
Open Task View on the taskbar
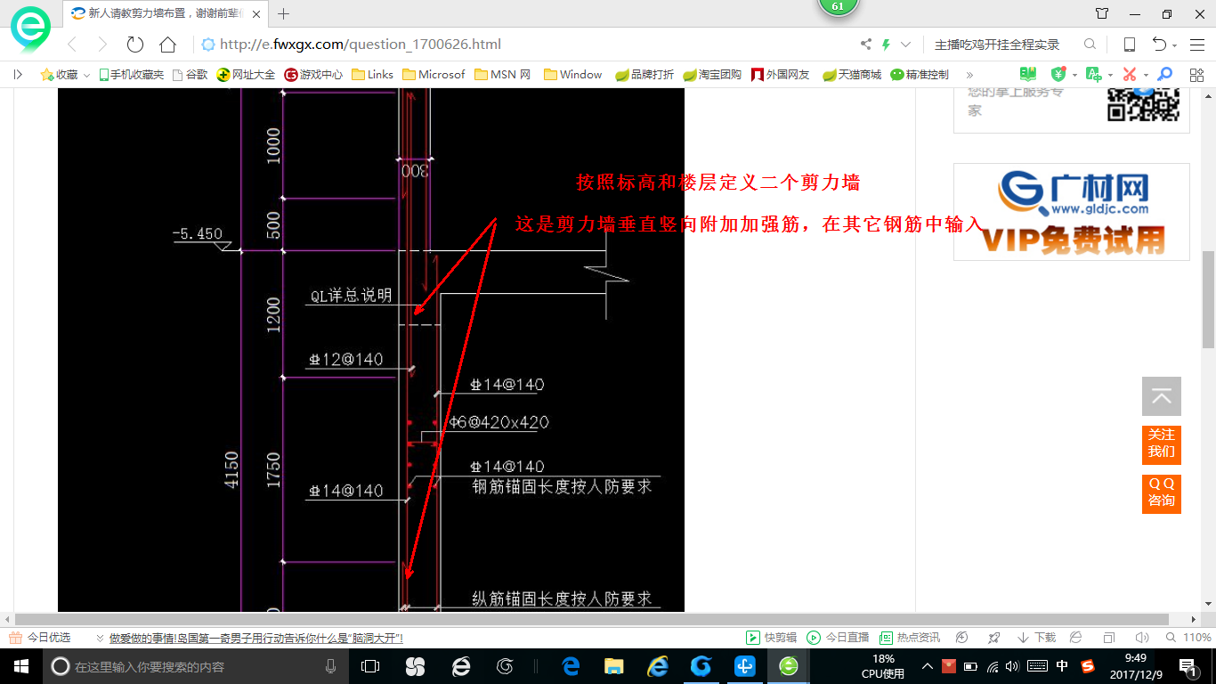pos(370,666)
